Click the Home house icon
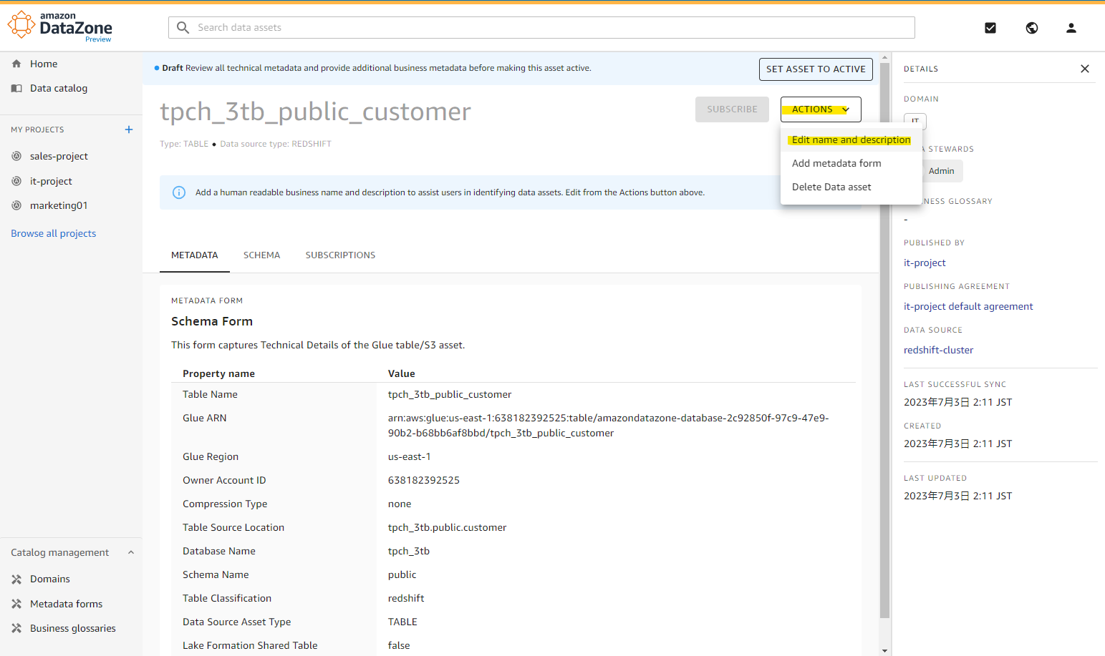The height and width of the screenshot is (656, 1105). [16, 64]
